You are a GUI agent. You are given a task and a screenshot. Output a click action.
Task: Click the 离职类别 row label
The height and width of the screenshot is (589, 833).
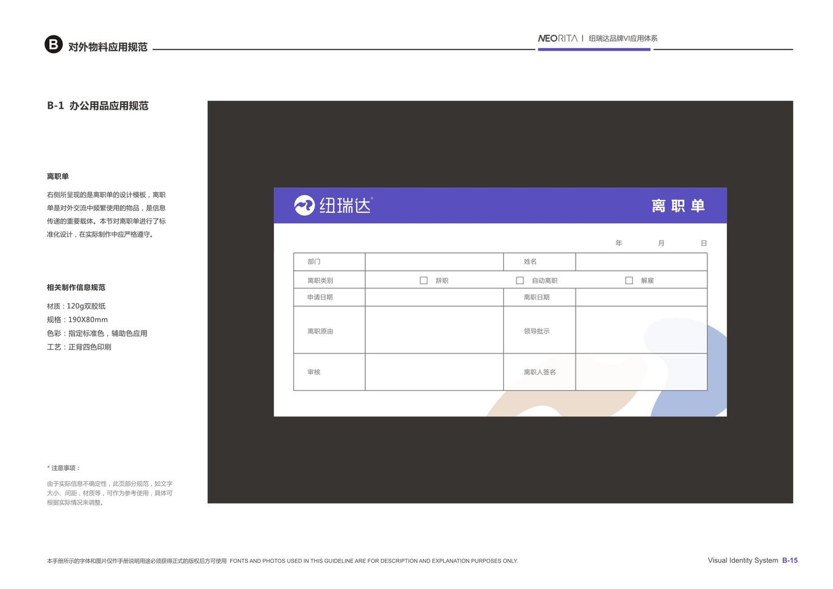pyautogui.click(x=320, y=280)
